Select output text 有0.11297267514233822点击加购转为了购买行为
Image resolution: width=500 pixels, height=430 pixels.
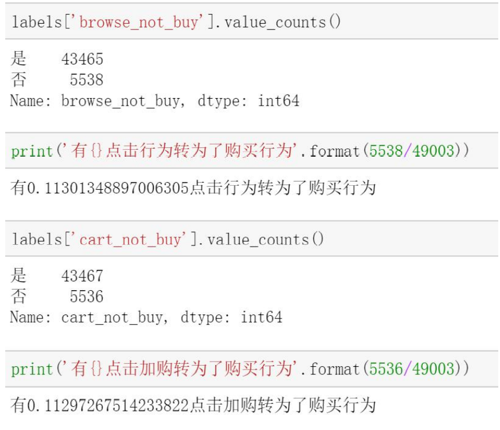(x=193, y=406)
